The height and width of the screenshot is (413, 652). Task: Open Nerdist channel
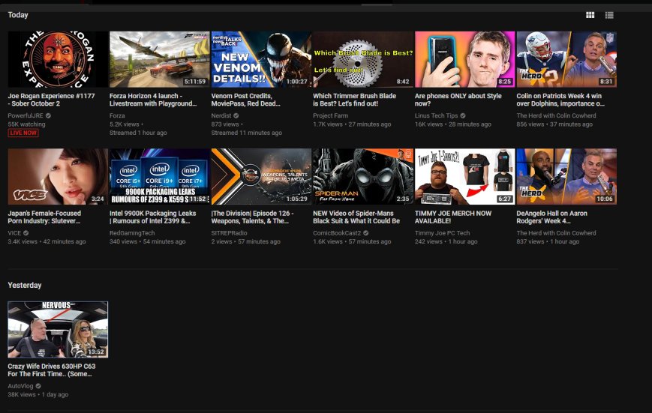(x=221, y=115)
